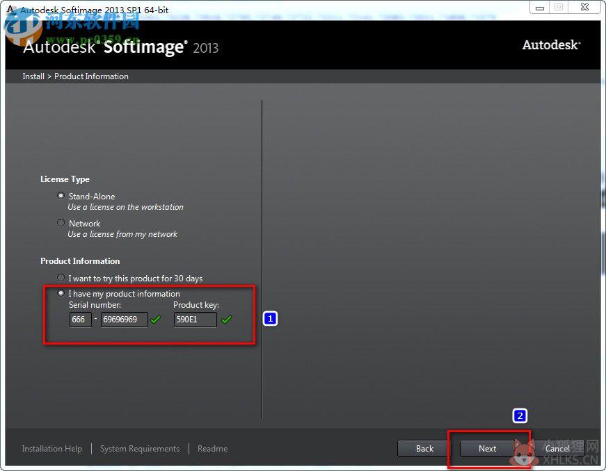Select the Stand-Alone license radio button
The width and height of the screenshot is (606, 471).
61,196
